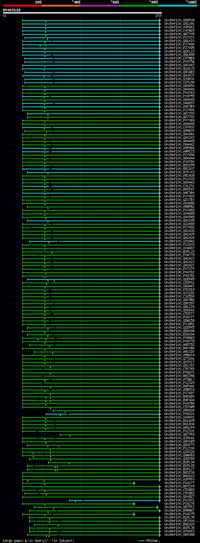The height and width of the screenshot is (543, 200).
Task: Click label UniRef100_P27490
Action: (x=179, y=44)
